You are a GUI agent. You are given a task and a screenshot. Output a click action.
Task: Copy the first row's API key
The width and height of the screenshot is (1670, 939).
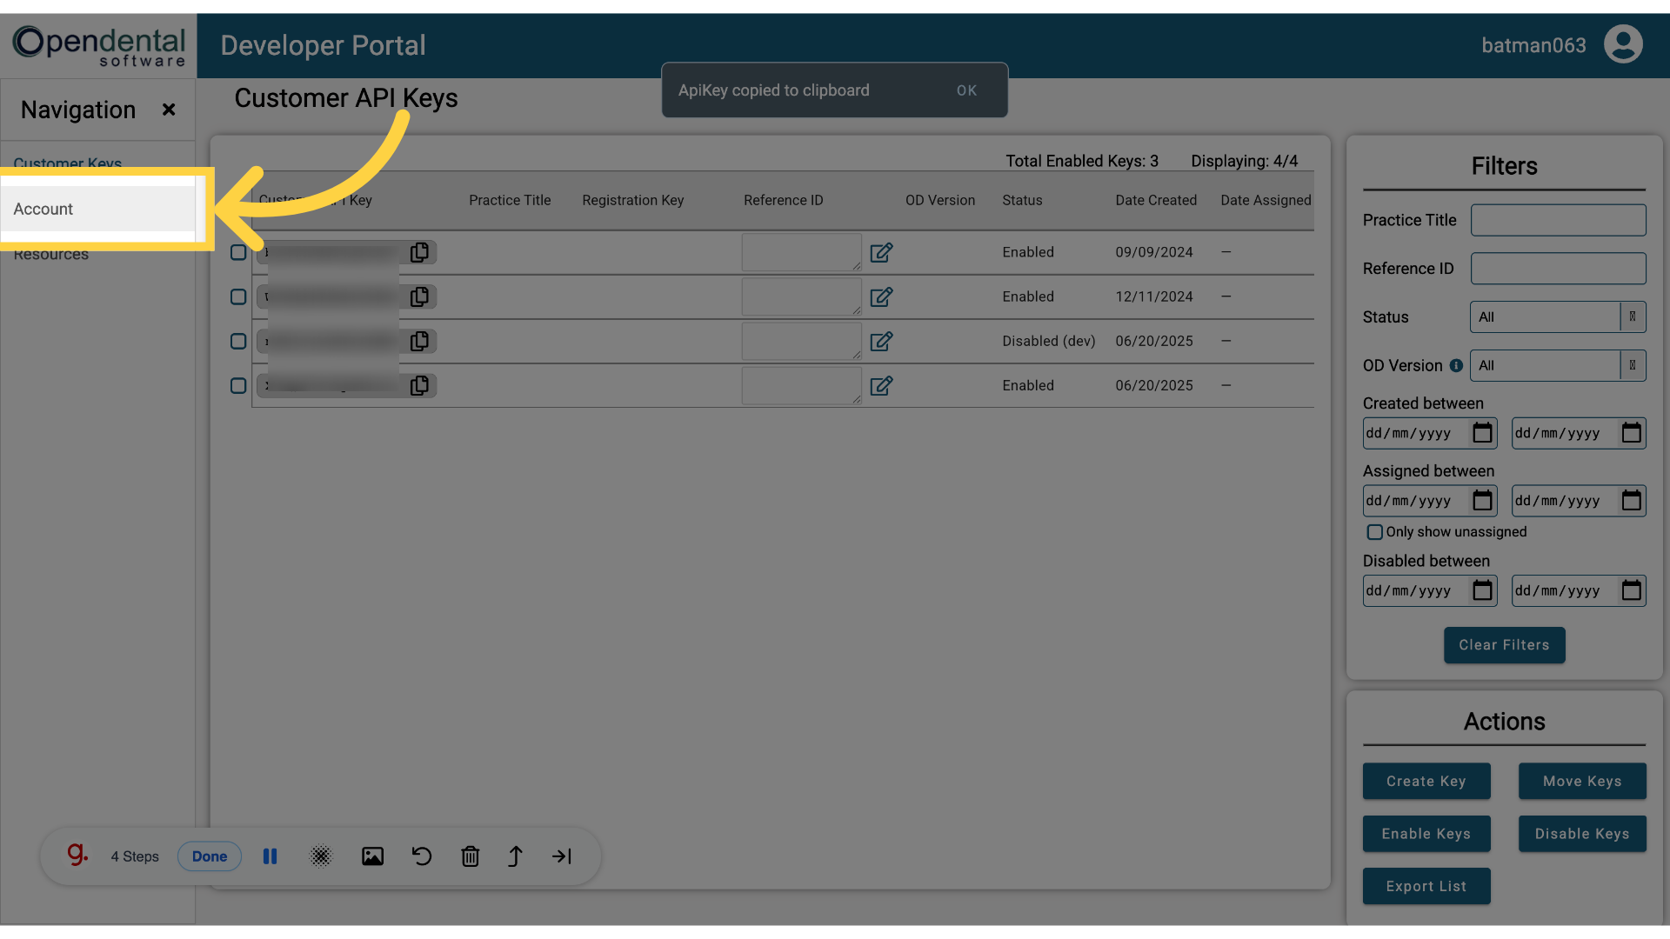tap(420, 252)
